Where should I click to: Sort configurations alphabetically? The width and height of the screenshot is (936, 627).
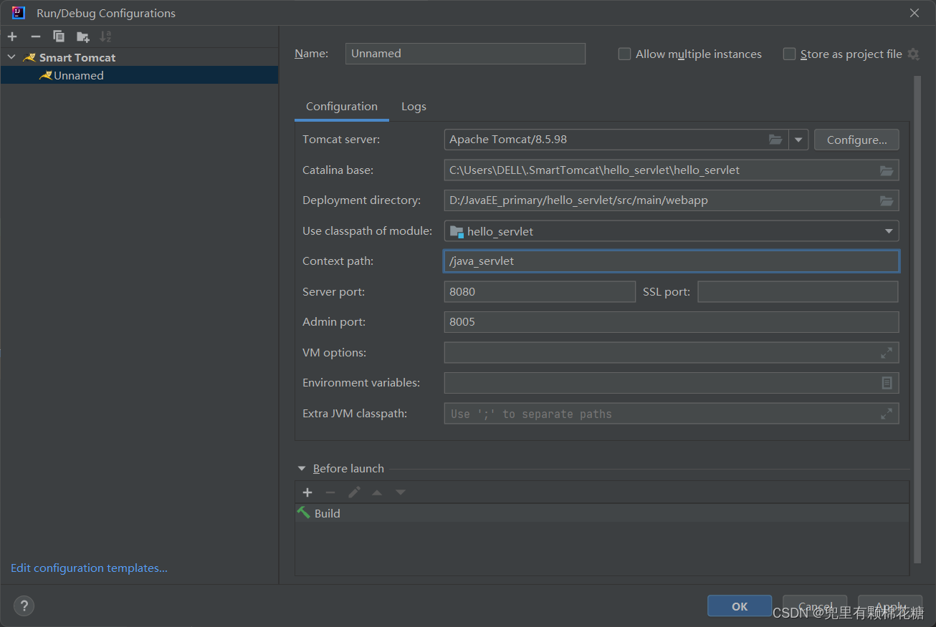tap(105, 37)
